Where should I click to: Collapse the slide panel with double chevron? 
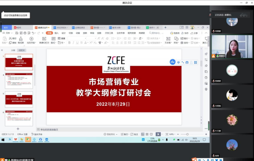[x=2, y=50]
